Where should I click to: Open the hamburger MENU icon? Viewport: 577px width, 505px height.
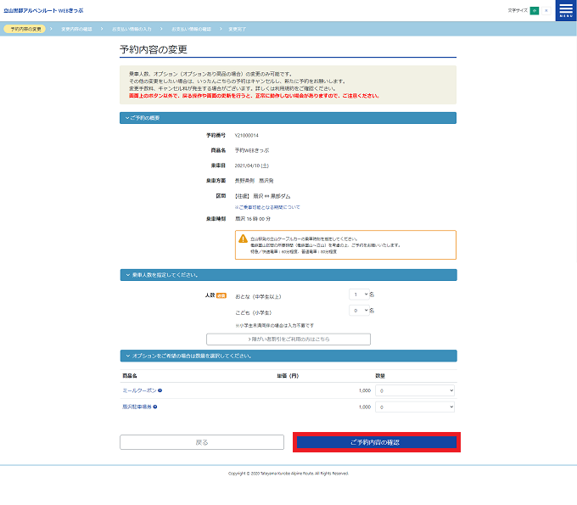pos(566,11)
